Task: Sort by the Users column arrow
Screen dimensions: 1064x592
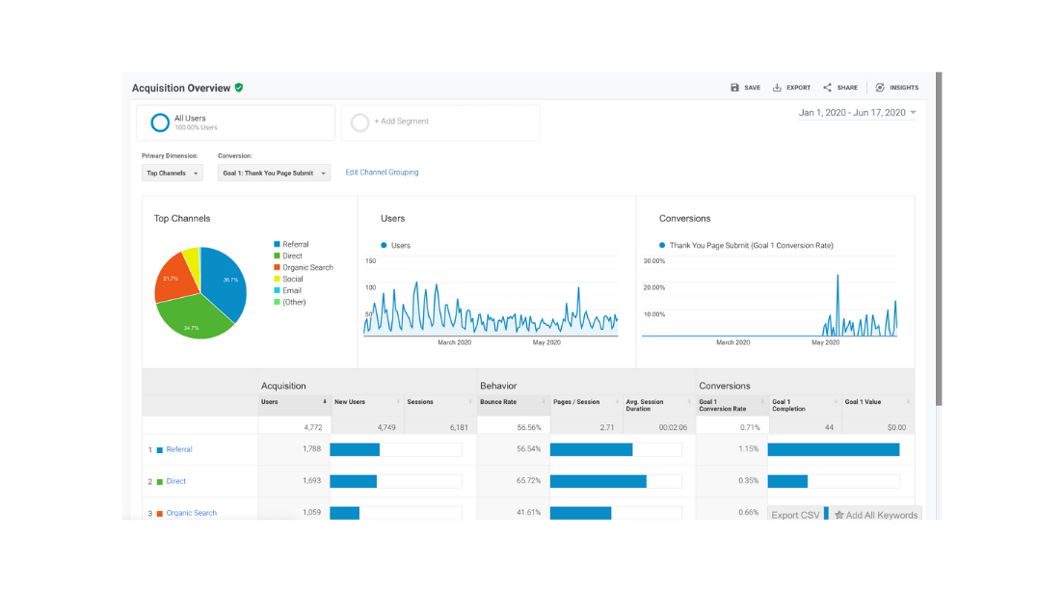Action: [325, 402]
